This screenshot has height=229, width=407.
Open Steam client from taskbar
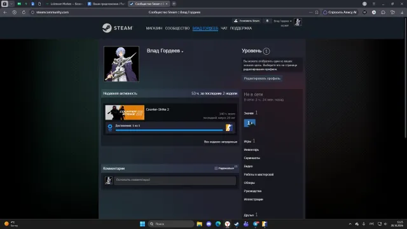click(x=237, y=224)
